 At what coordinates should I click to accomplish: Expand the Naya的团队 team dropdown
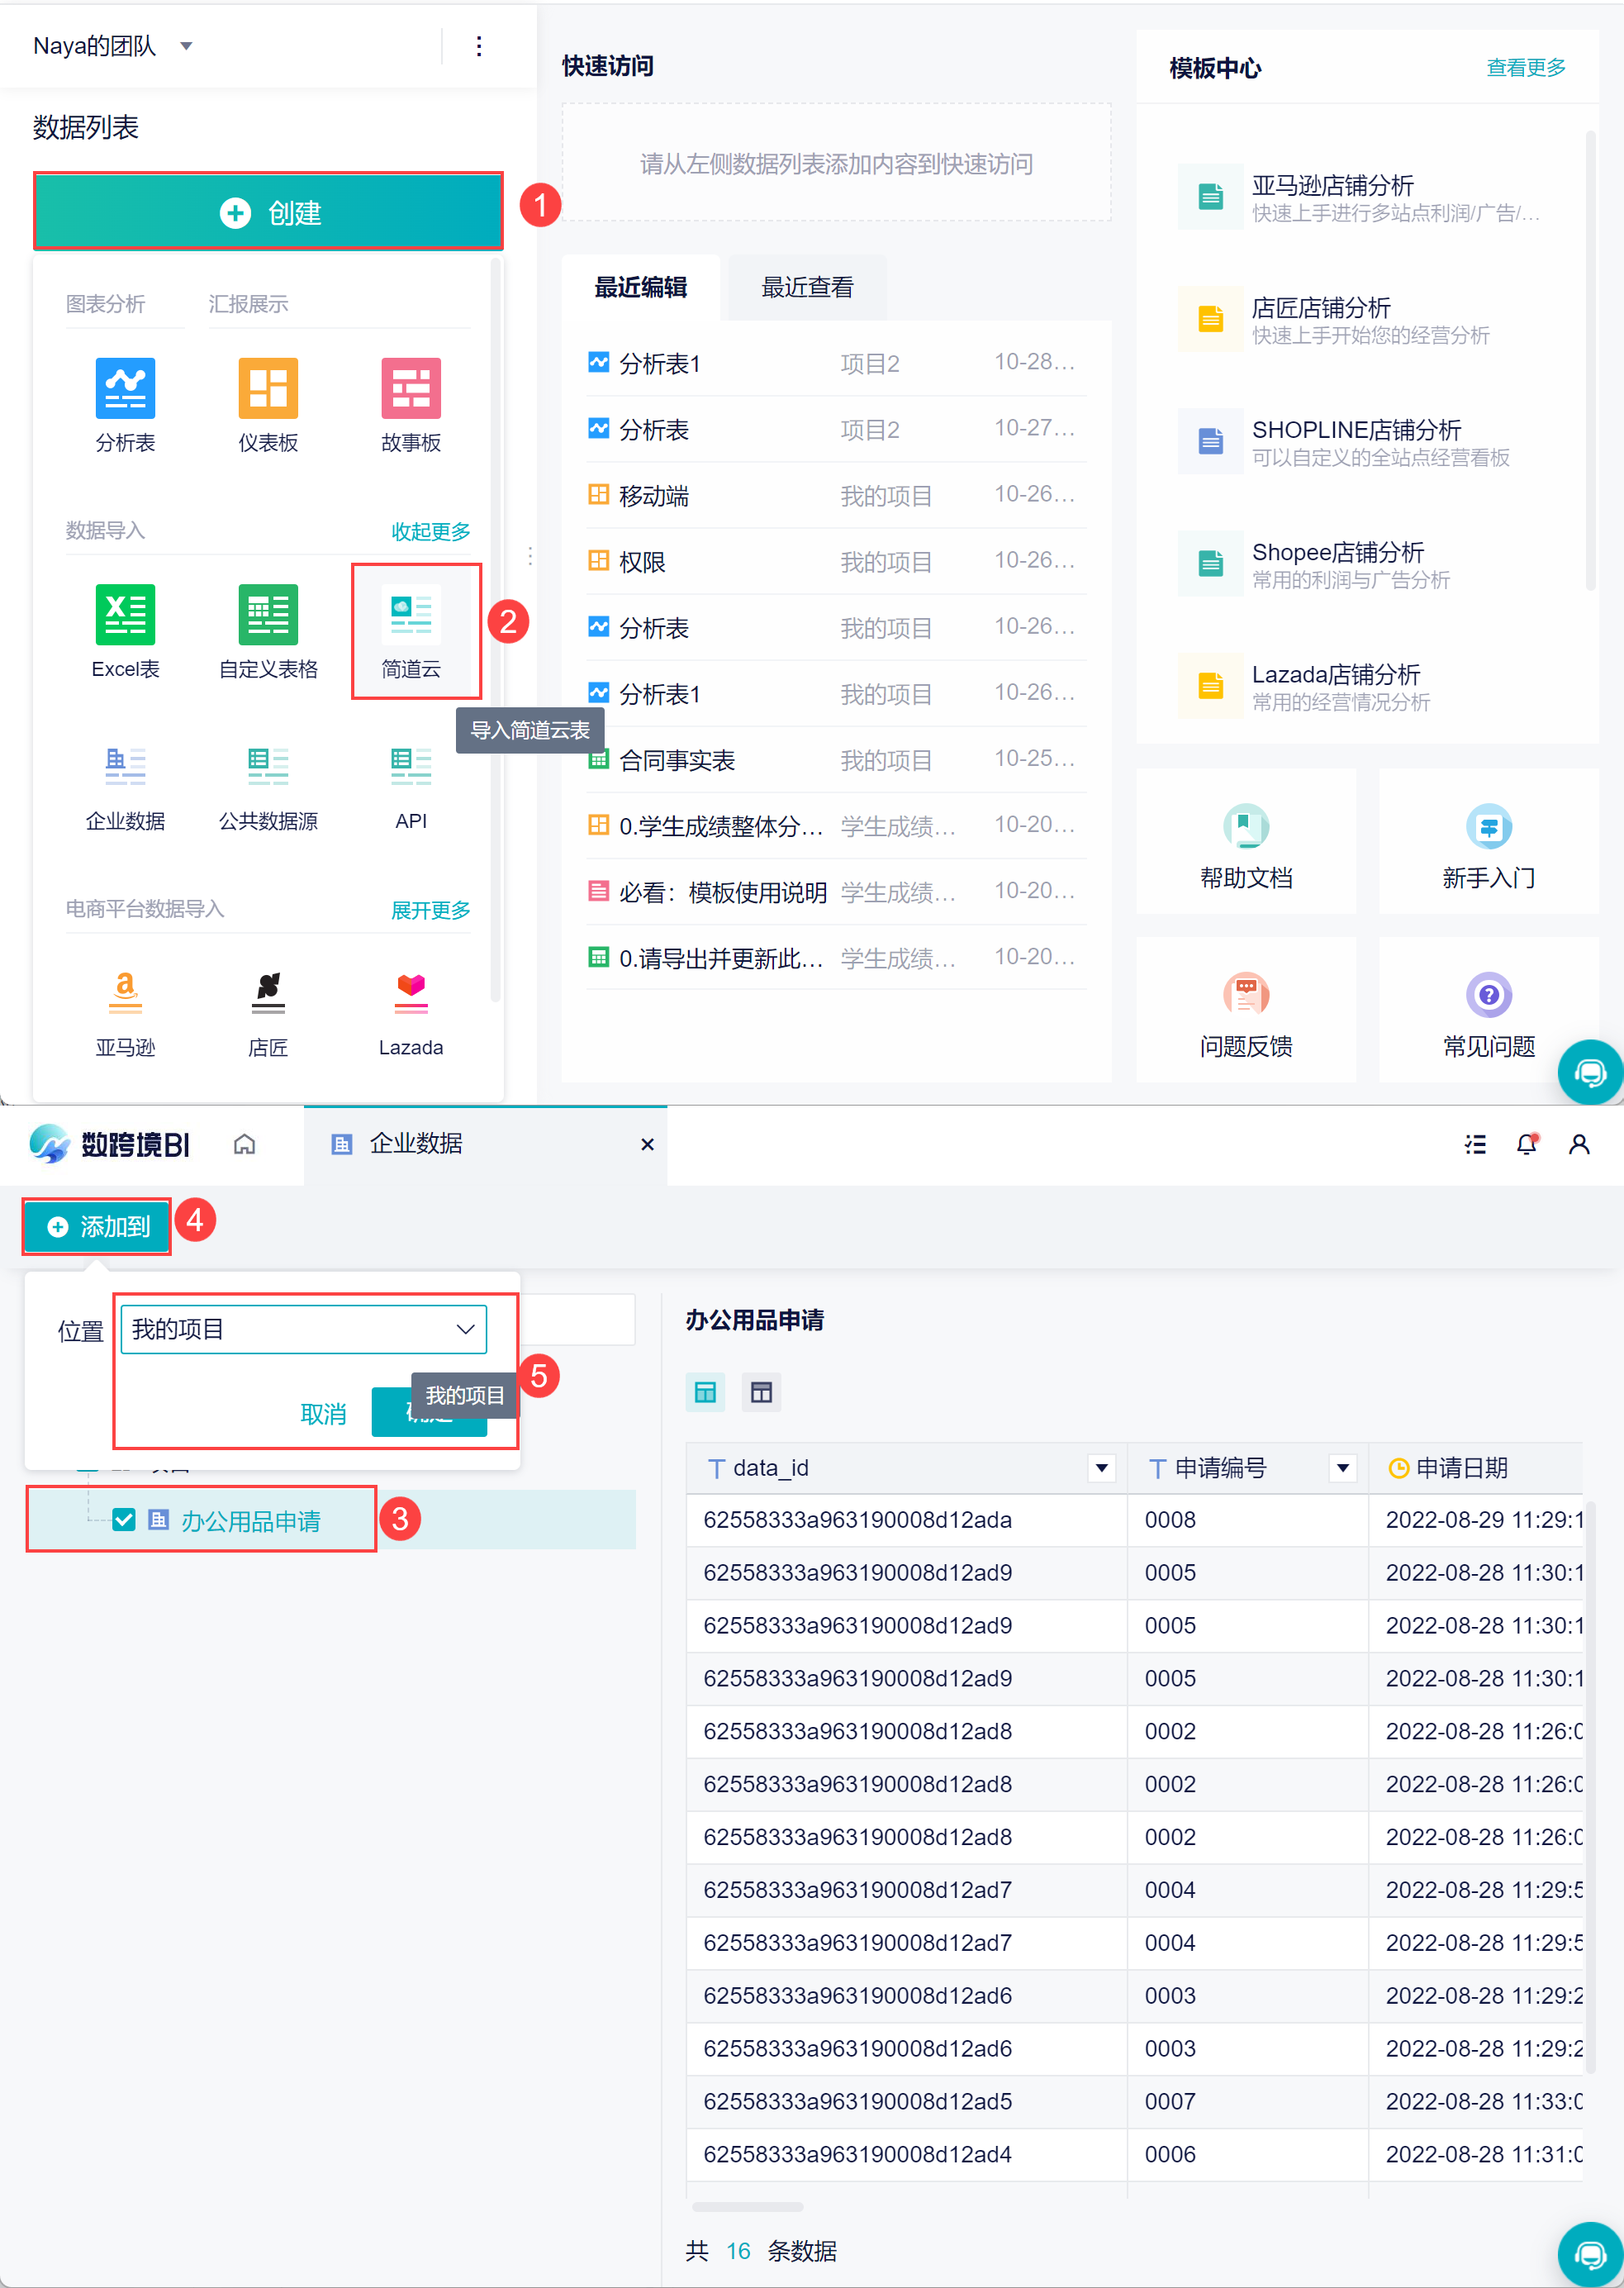[186, 46]
